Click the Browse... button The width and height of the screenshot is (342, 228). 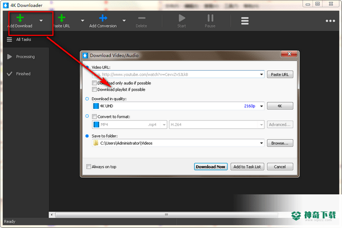point(280,143)
